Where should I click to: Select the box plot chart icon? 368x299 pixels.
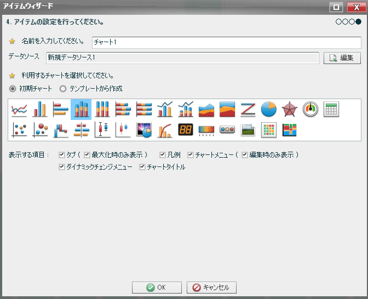click(102, 130)
